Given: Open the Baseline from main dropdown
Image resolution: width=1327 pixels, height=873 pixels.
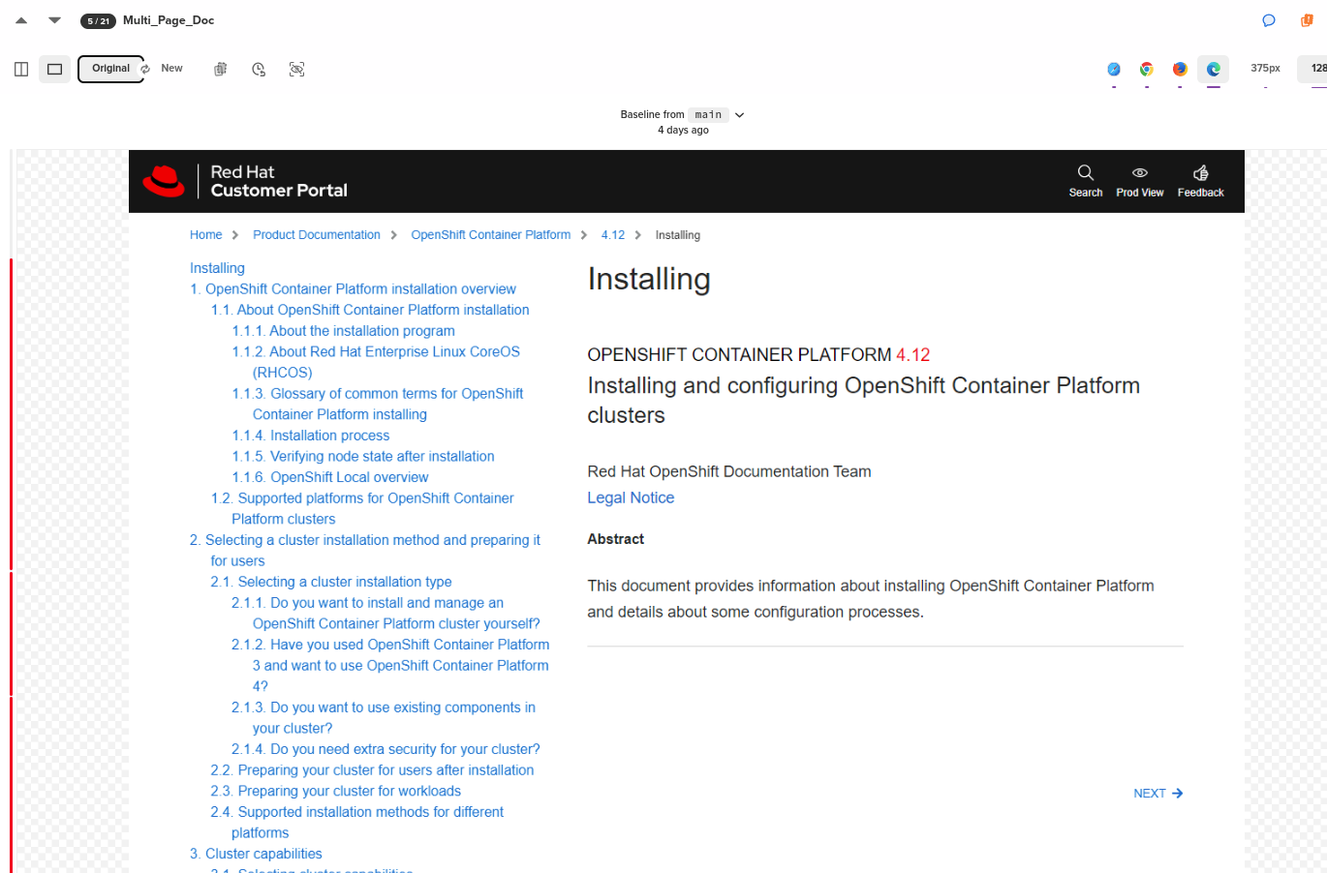Looking at the screenshot, I should point(683,115).
